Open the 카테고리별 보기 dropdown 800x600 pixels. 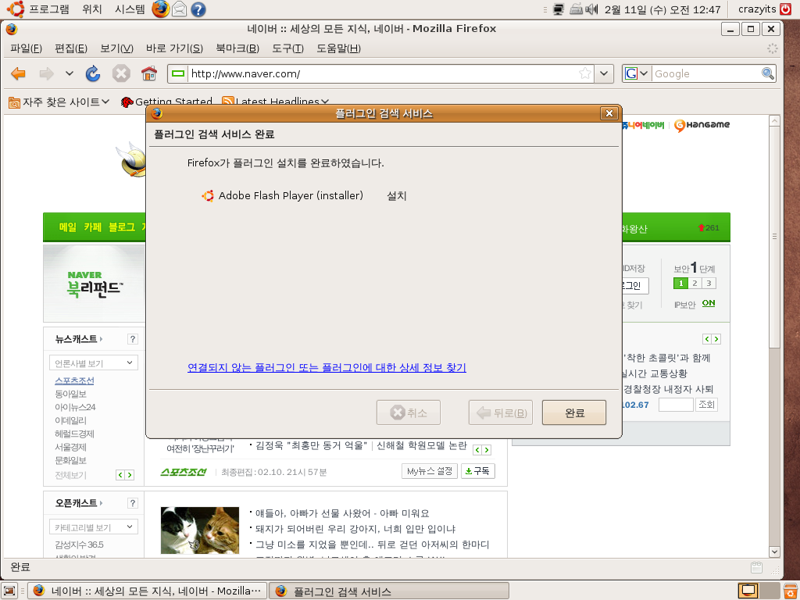point(94,527)
